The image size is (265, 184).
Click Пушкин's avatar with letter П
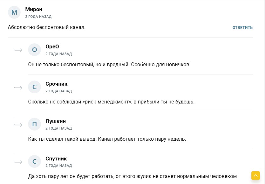pos(35,124)
